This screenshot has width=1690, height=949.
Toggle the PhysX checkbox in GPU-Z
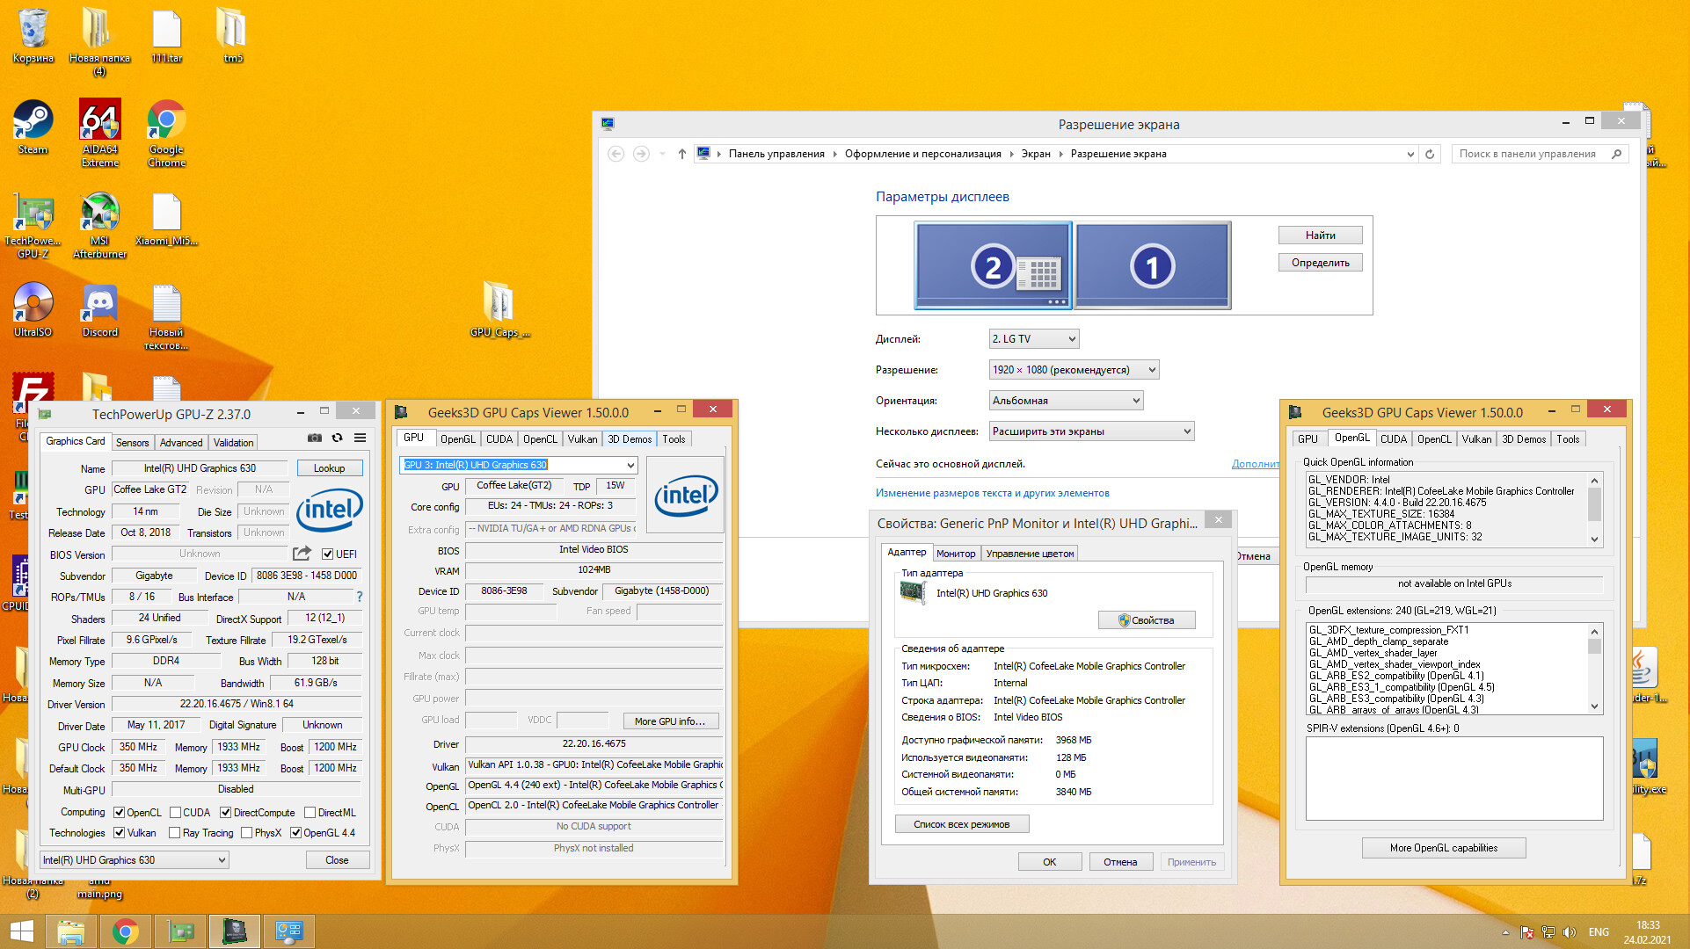pyautogui.click(x=246, y=833)
